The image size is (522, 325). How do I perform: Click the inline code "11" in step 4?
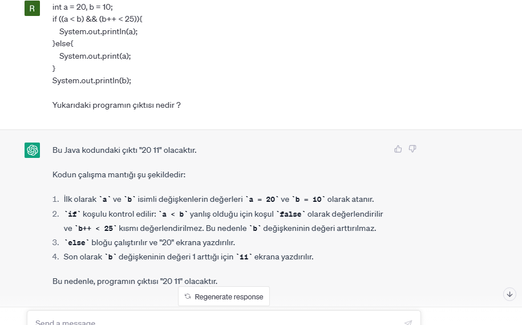pos(244,257)
